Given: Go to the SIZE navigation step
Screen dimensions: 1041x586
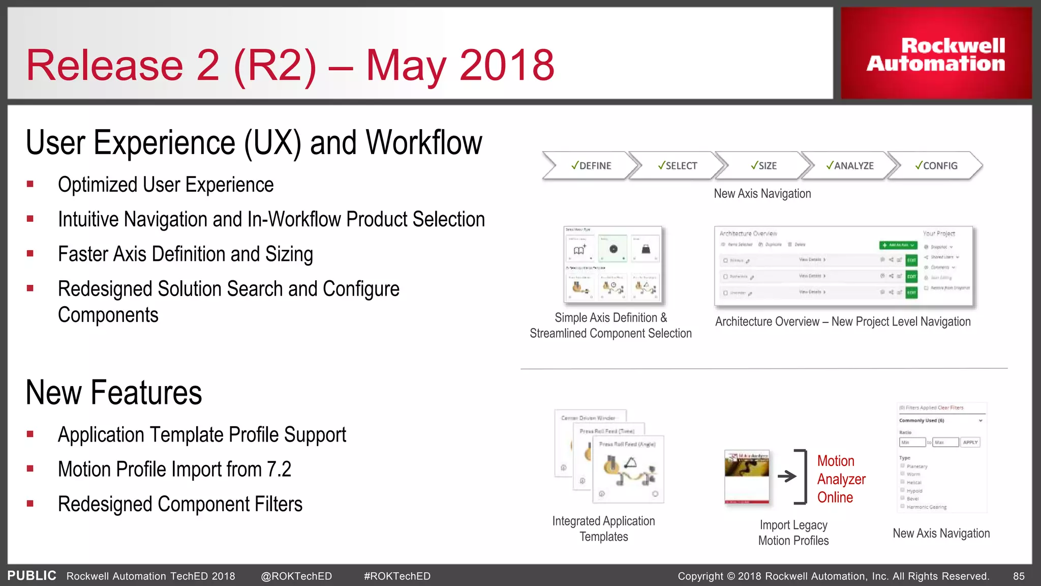Looking at the screenshot, I should pos(763,166).
